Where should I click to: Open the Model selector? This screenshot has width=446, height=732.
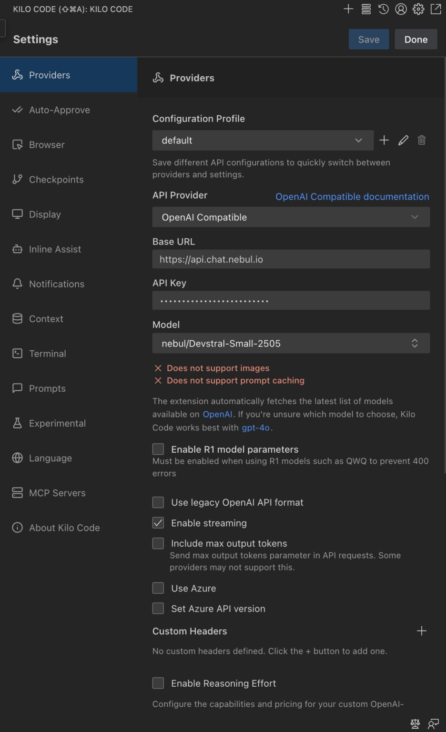coord(291,343)
